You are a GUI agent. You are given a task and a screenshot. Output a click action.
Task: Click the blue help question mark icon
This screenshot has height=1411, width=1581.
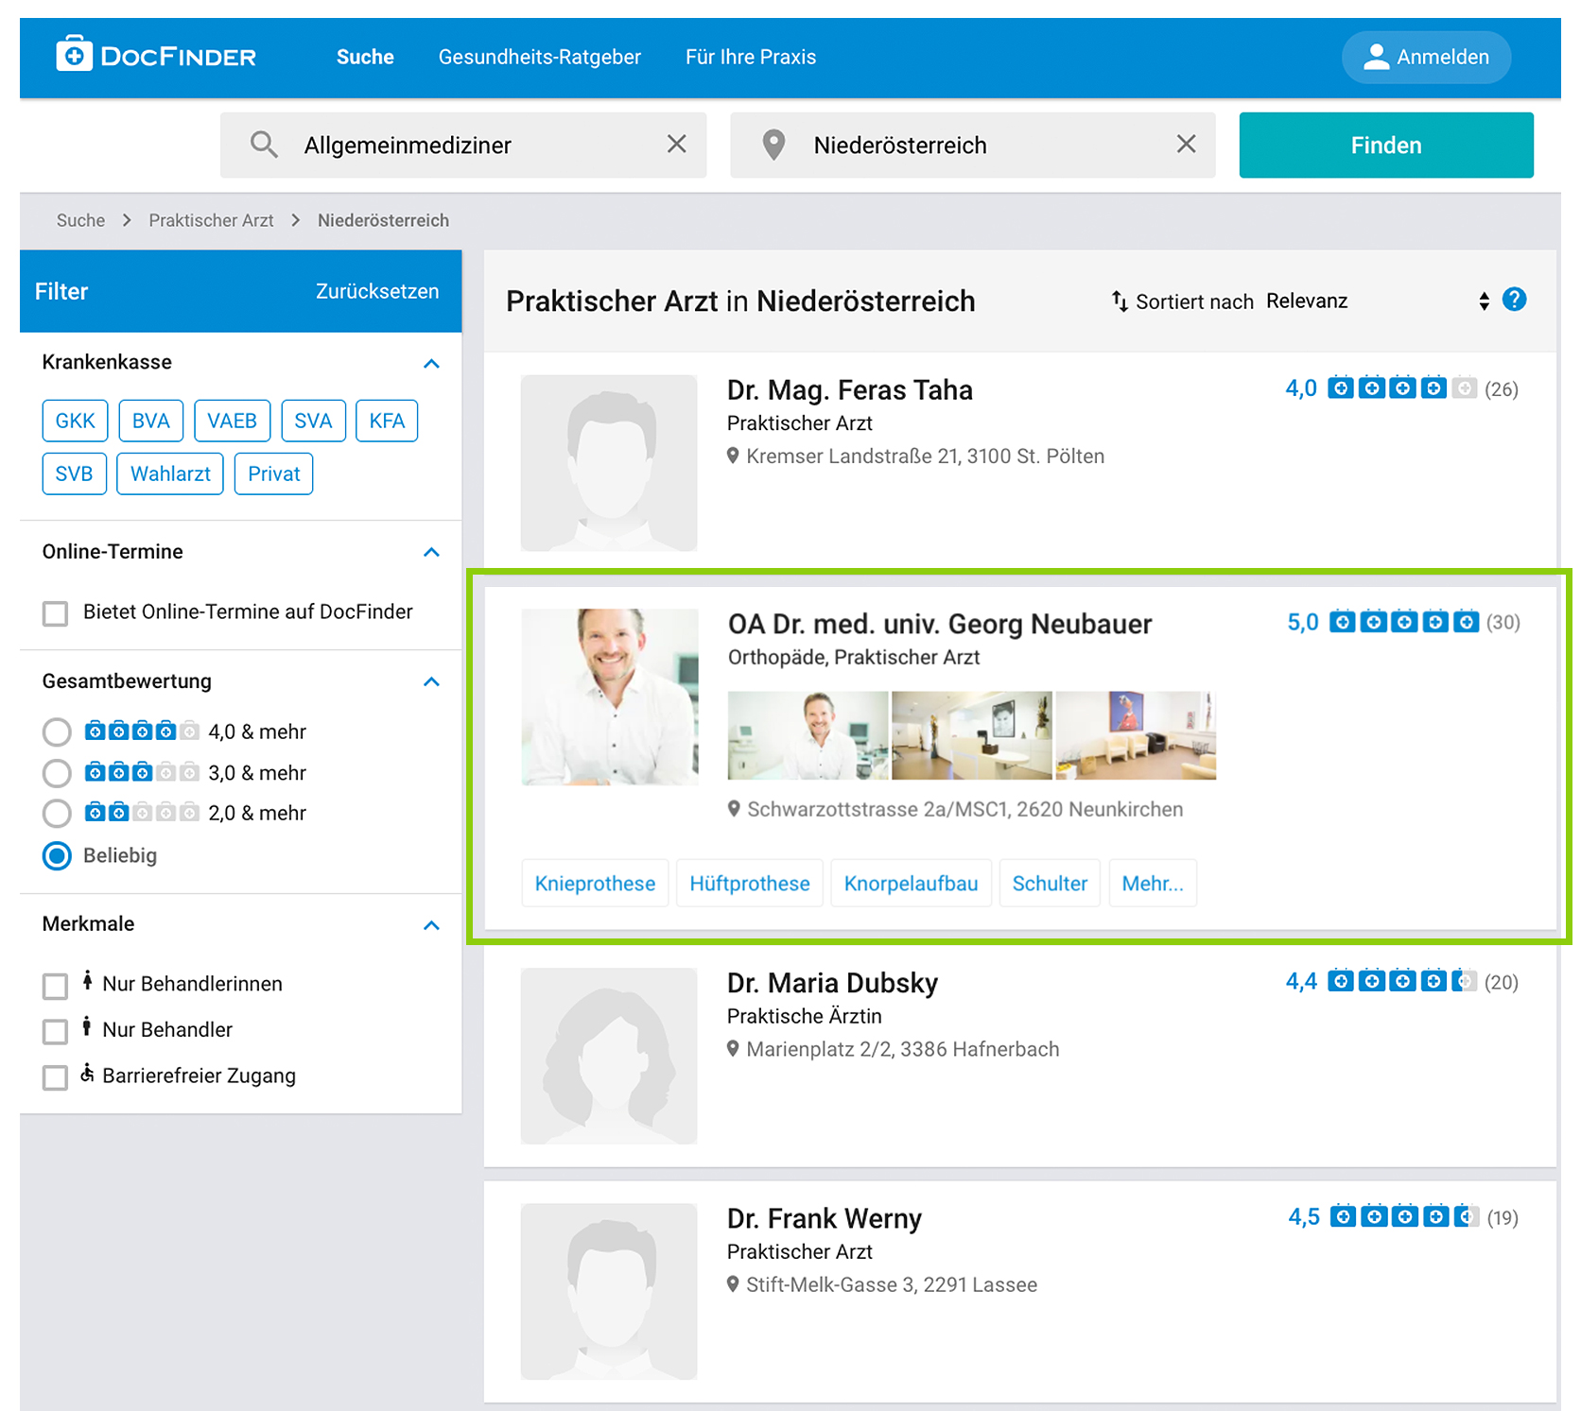(x=1514, y=300)
